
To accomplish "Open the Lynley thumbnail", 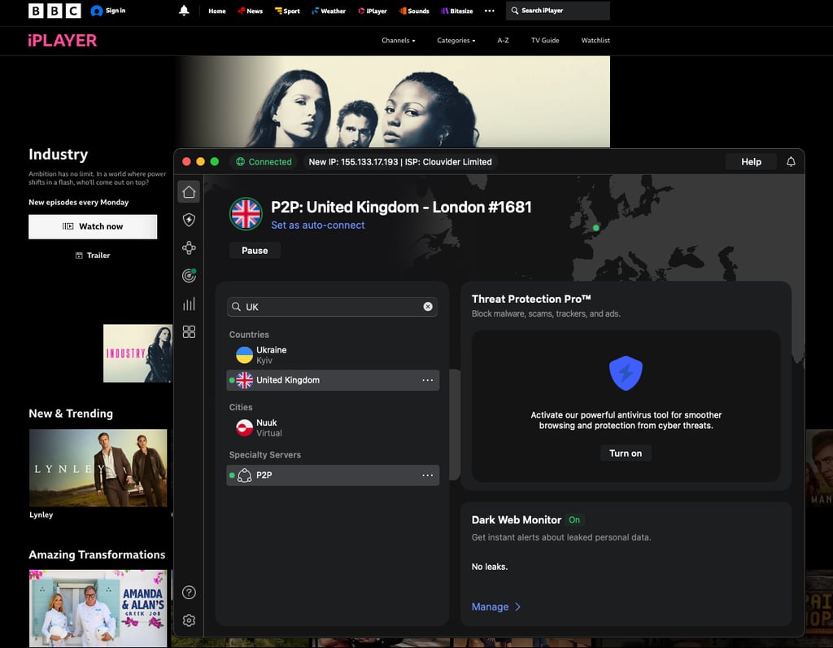I will [x=98, y=468].
